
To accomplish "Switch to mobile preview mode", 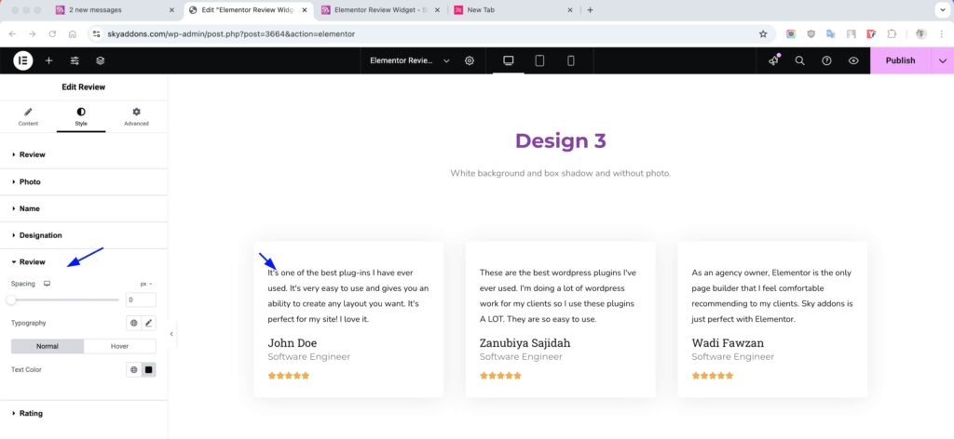I will (x=571, y=60).
